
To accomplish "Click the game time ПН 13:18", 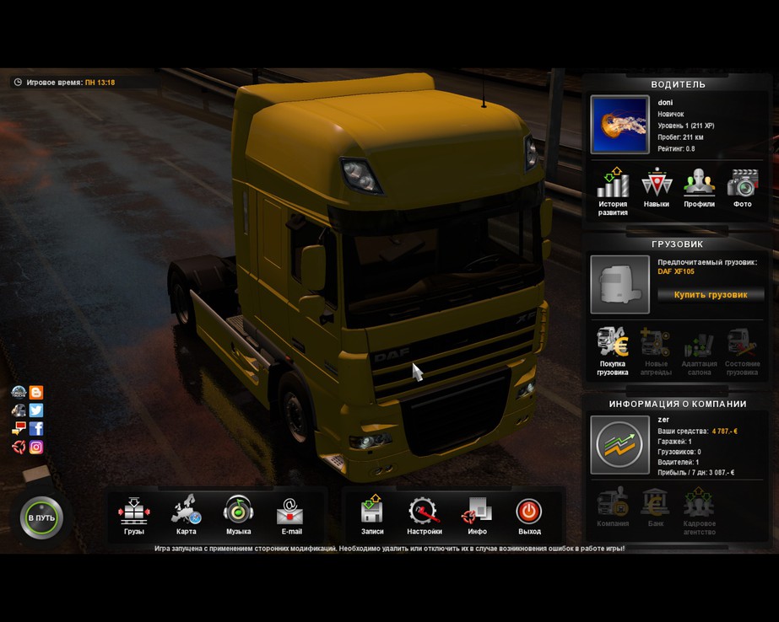I will pyautogui.click(x=100, y=83).
